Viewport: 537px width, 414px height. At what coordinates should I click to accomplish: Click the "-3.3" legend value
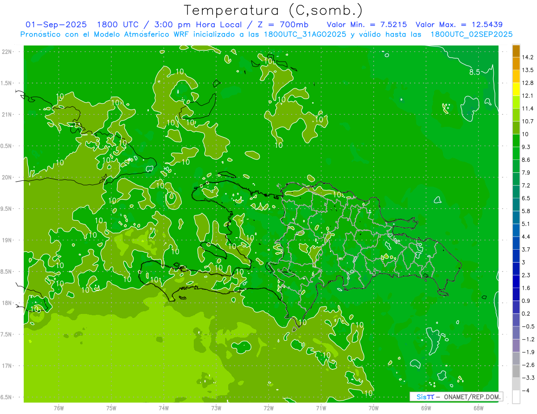528,378
